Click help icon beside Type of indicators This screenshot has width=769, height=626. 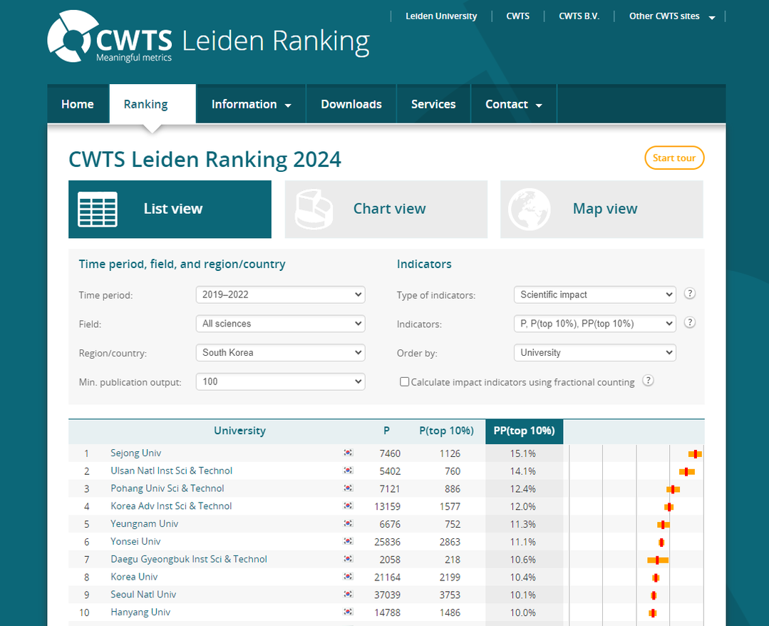click(x=689, y=294)
